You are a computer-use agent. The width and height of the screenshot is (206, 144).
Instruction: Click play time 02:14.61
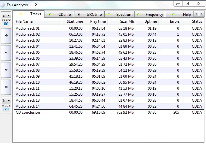click(x=98, y=40)
